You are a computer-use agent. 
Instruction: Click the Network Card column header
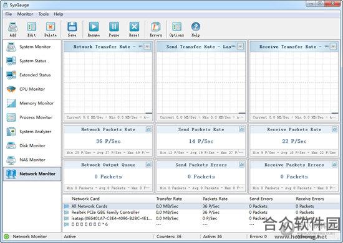click(x=85, y=199)
